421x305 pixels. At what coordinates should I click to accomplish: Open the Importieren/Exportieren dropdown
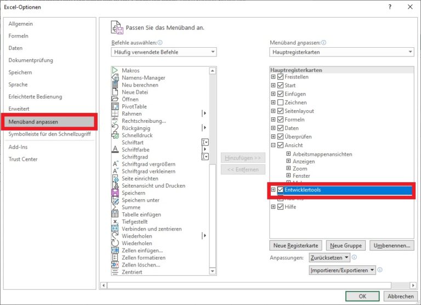tap(342, 270)
